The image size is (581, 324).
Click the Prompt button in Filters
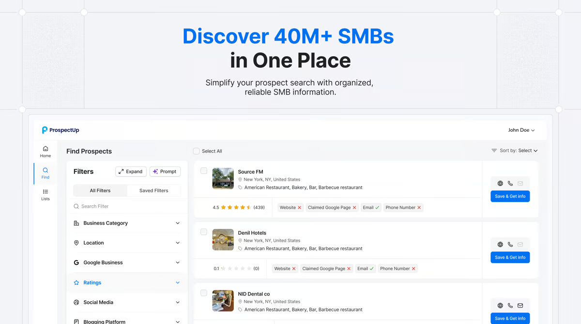click(x=165, y=171)
